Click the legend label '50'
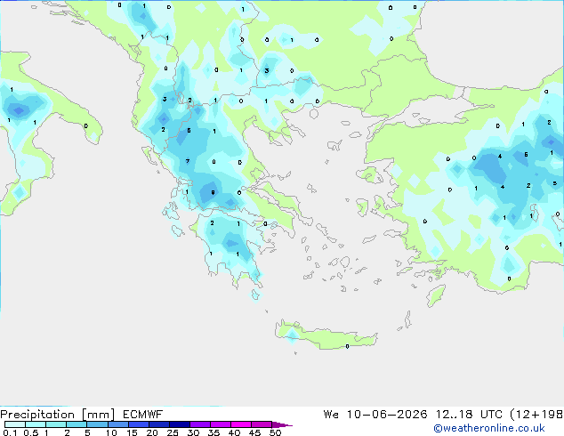Screen dimensions: 564x436 point(276,432)
